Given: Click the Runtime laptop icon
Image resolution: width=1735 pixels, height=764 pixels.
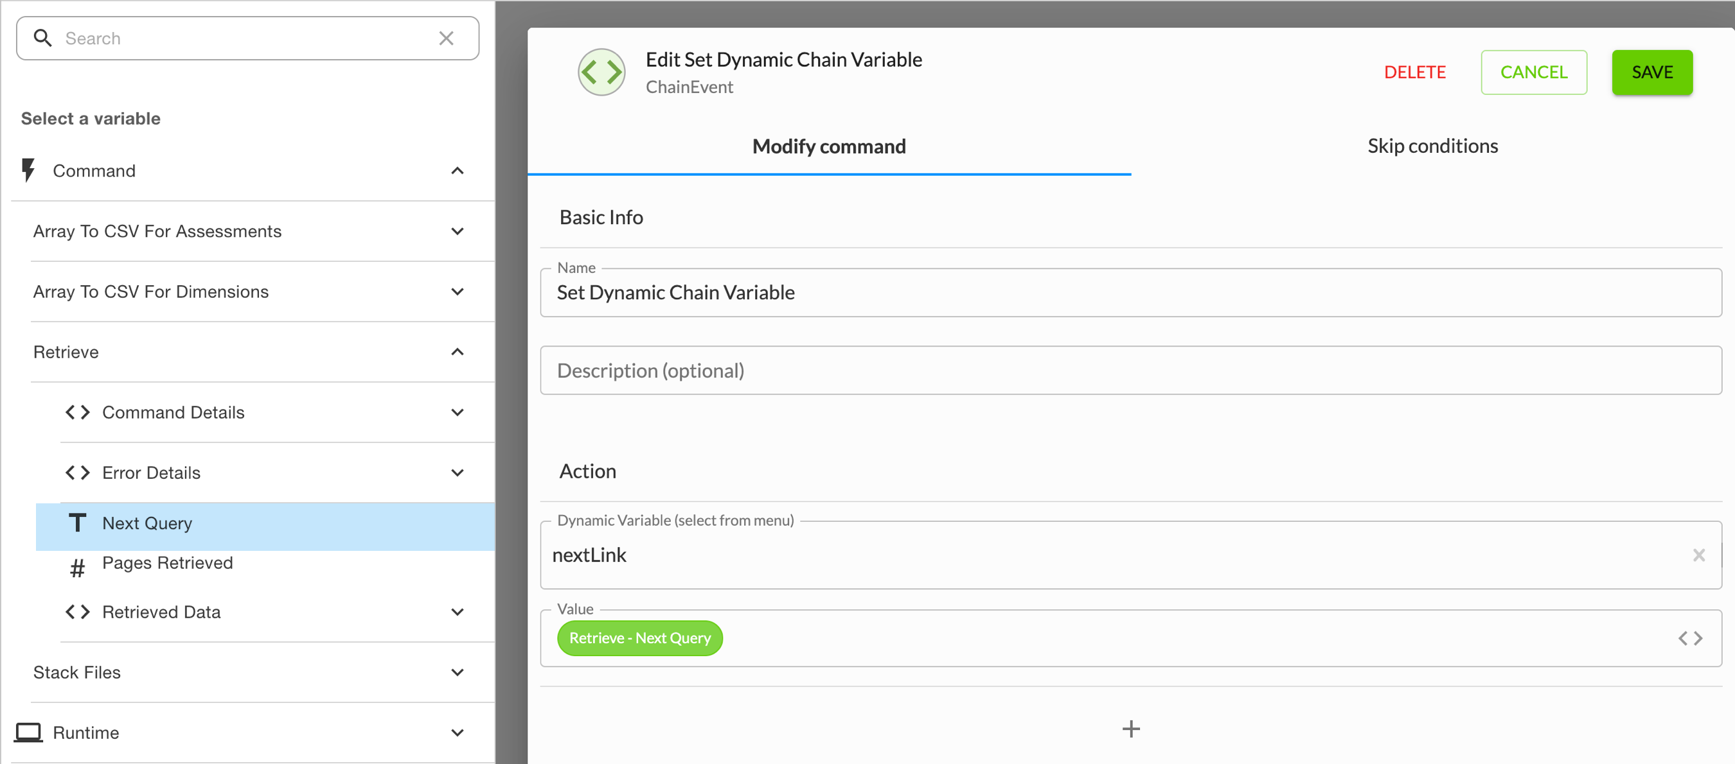Looking at the screenshot, I should 30,732.
